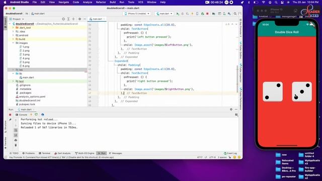Click Spotlight search icon in macOS menu bar
The width and height of the screenshot is (322, 181).
(x=276, y=2)
